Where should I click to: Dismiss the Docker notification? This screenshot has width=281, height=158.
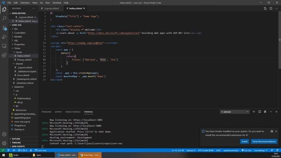pyautogui.click(x=276, y=131)
